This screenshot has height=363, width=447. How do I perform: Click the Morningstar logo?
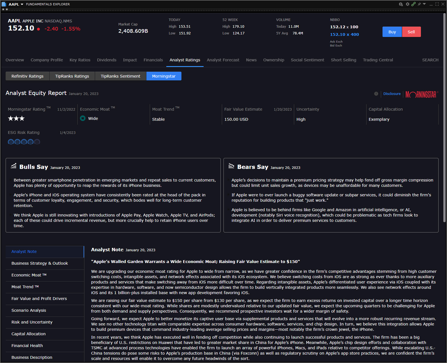coord(421,94)
